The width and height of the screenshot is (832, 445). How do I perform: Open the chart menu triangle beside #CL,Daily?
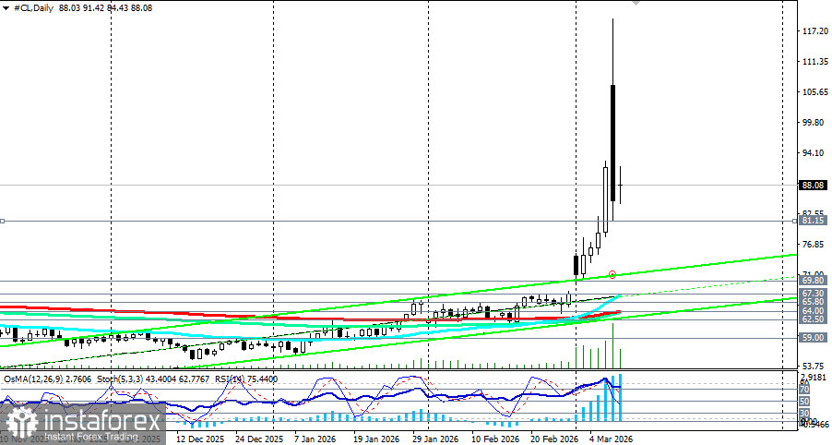pos(6,8)
